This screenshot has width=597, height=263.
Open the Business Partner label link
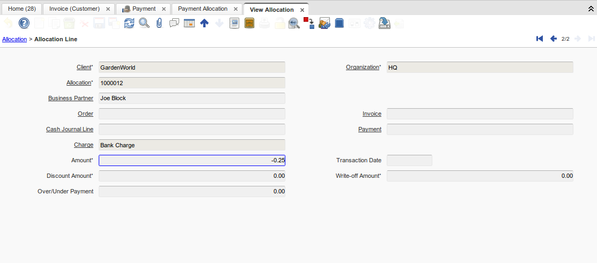click(x=71, y=99)
